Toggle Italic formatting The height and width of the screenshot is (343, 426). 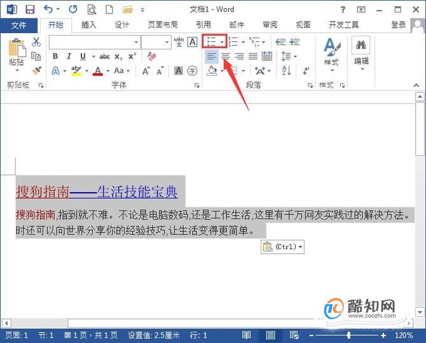69,56
